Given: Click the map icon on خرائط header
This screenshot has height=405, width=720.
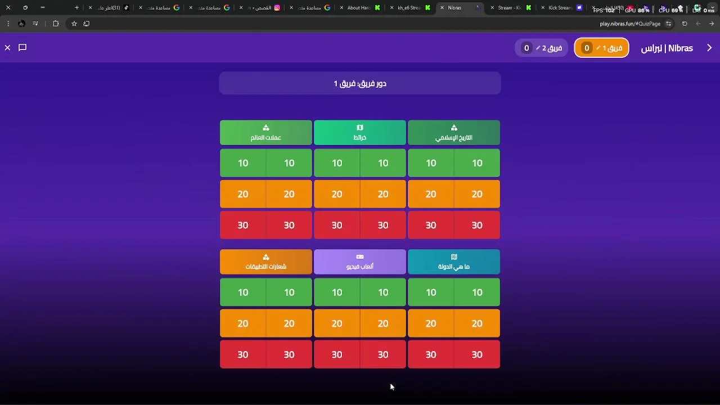Looking at the screenshot, I should pos(360,128).
